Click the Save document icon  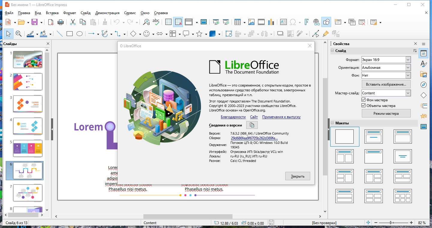(x=34, y=22)
